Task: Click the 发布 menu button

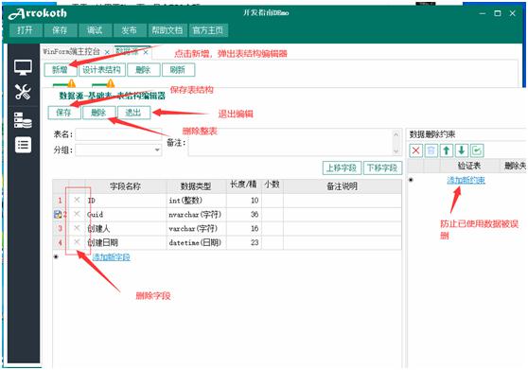Action: click(130, 30)
